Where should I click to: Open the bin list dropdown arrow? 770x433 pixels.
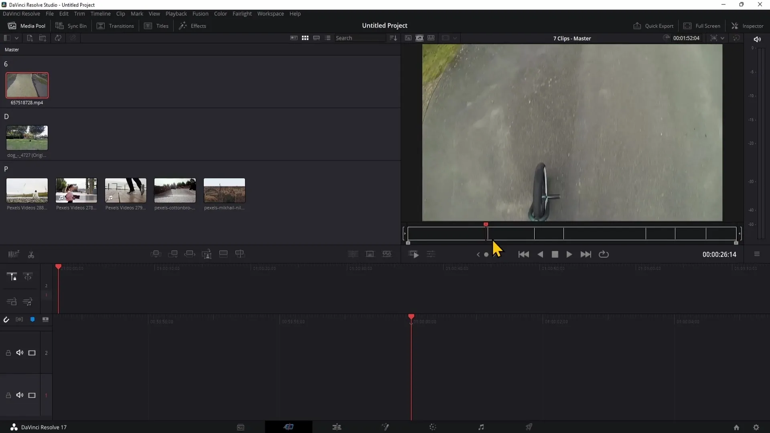[x=16, y=38]
